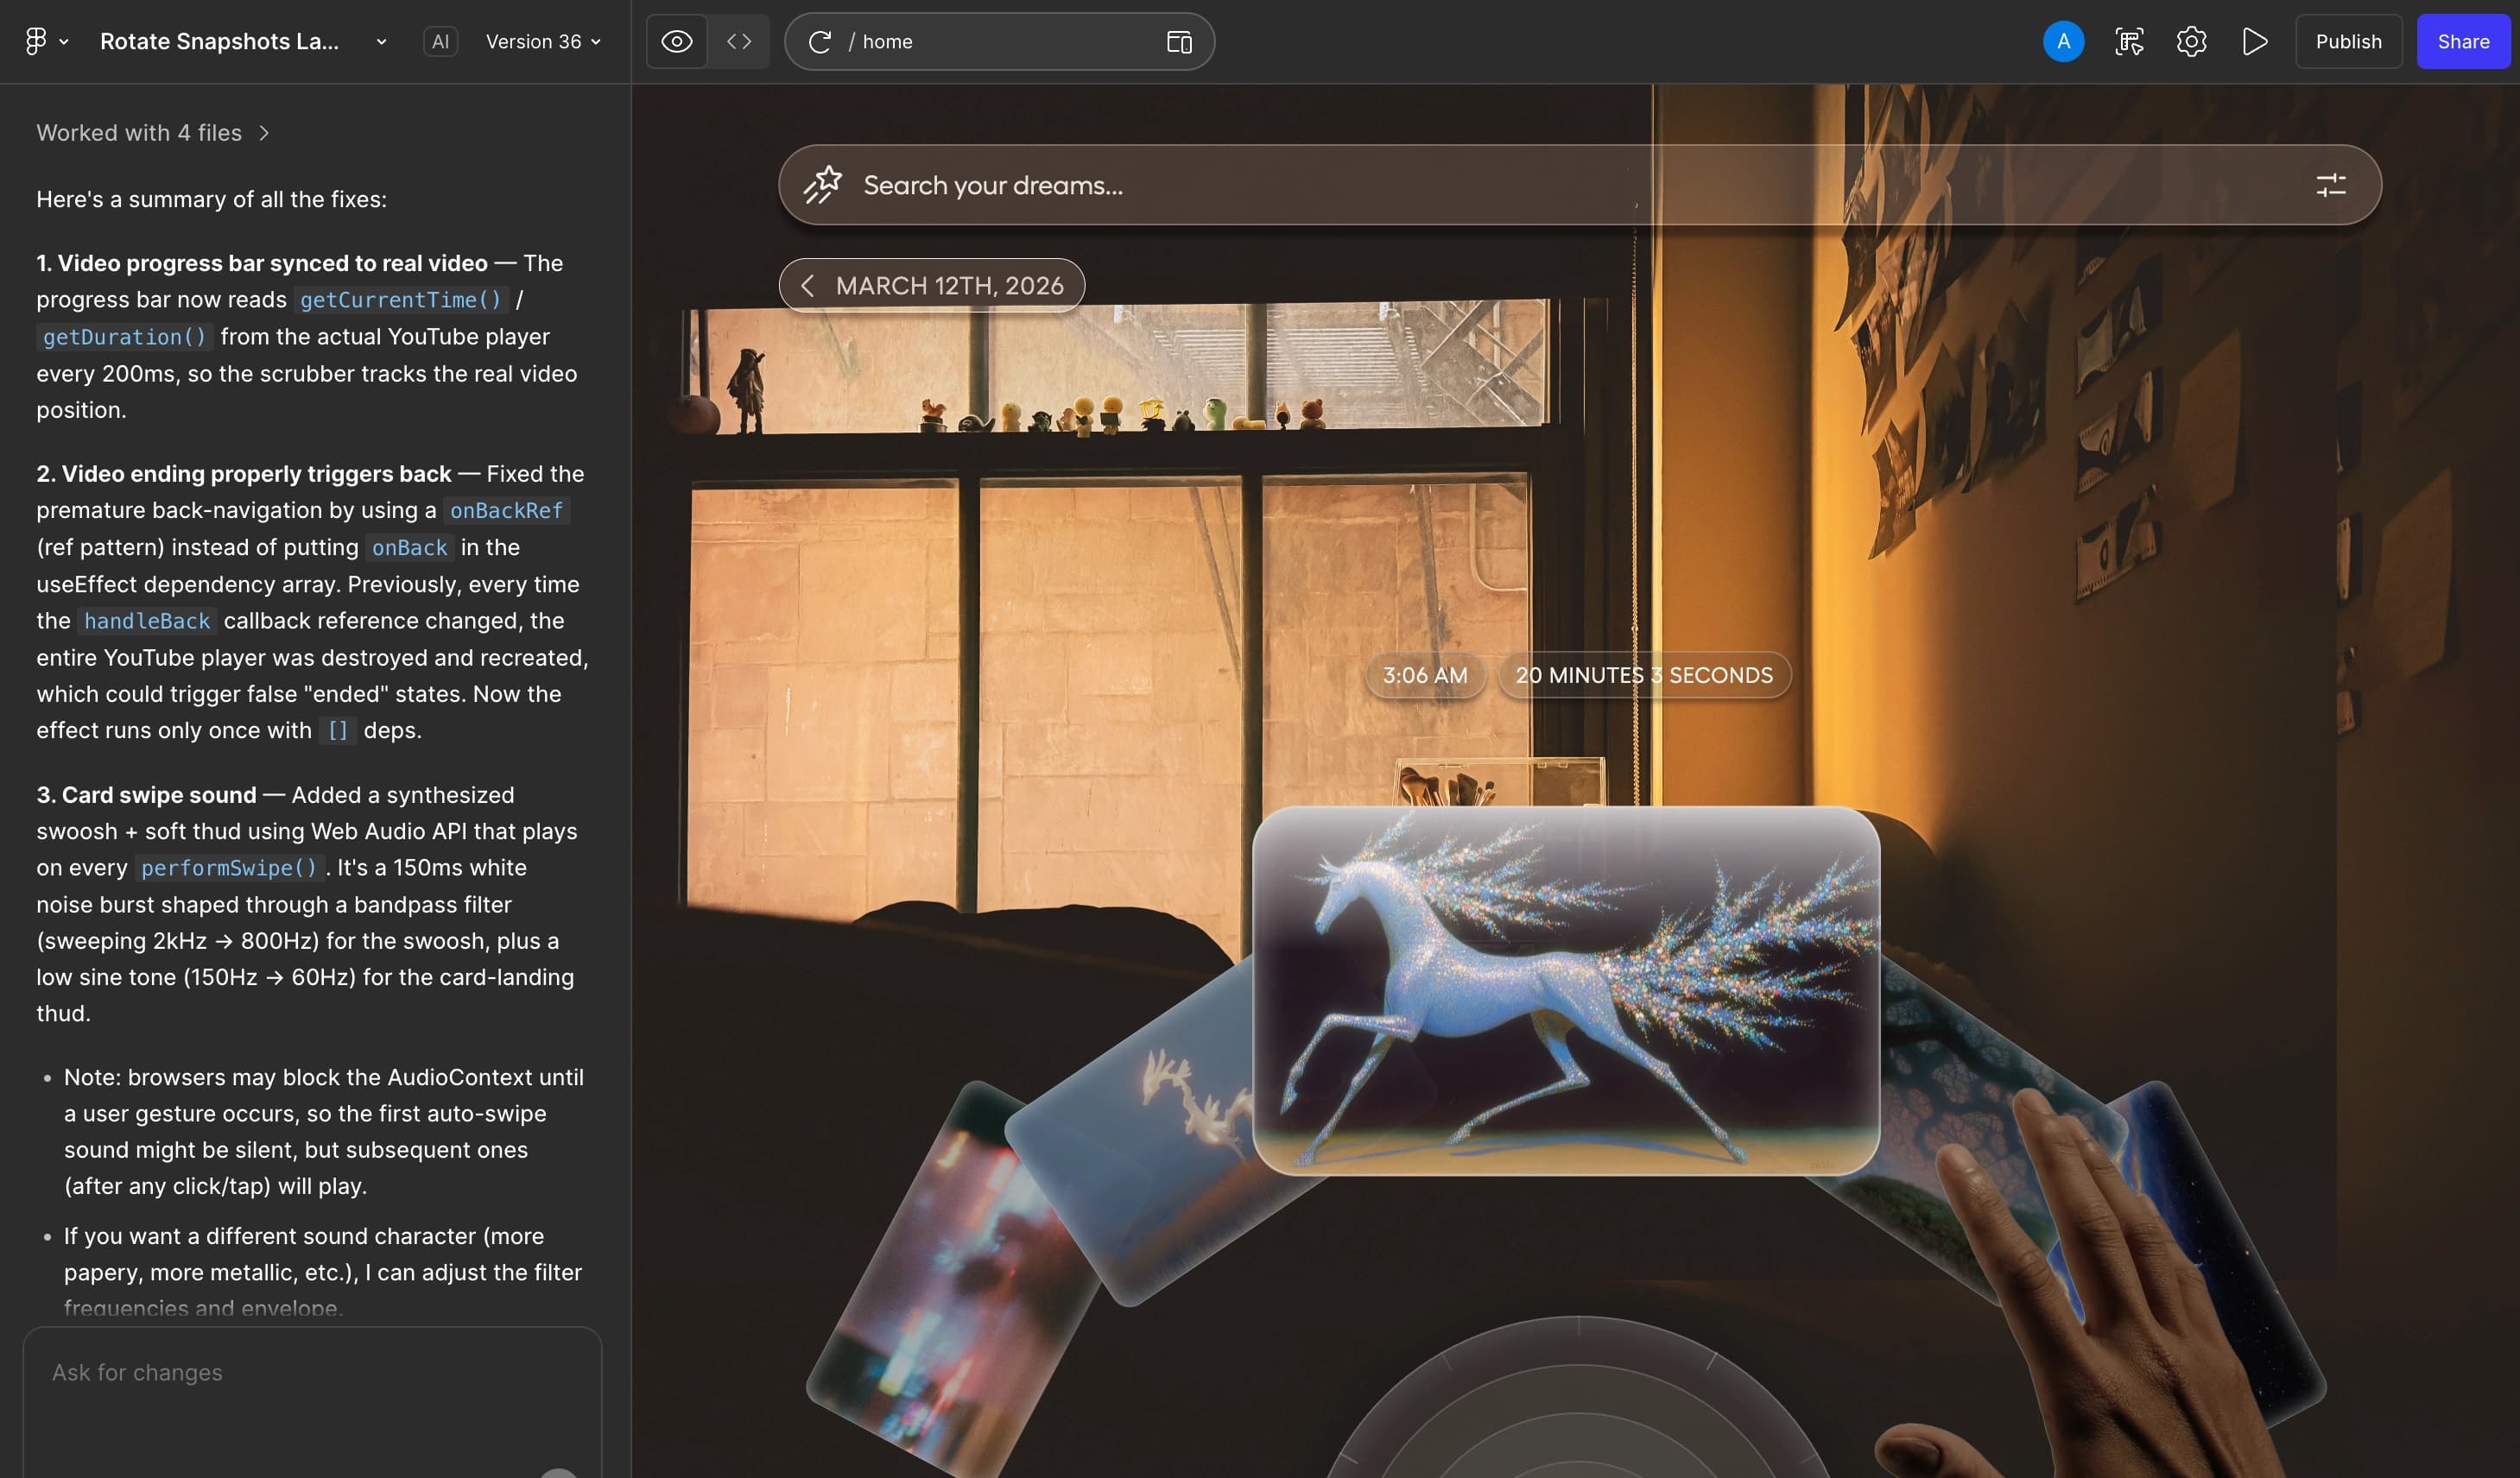Publish the project
This screenshot has width=2520, height=1478.
click(2349, 41)
